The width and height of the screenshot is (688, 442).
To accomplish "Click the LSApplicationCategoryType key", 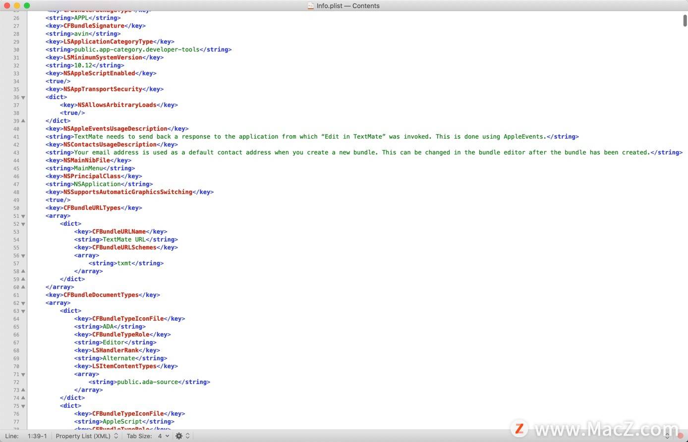I will (108, 42).
